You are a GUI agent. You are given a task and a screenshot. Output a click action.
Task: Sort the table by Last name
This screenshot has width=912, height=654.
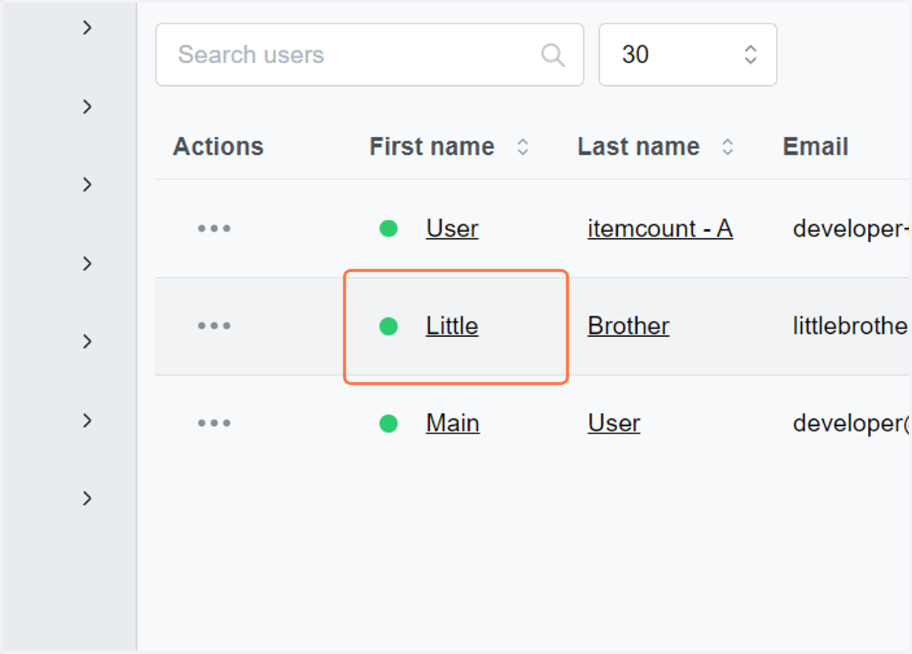tap(727, 147)
